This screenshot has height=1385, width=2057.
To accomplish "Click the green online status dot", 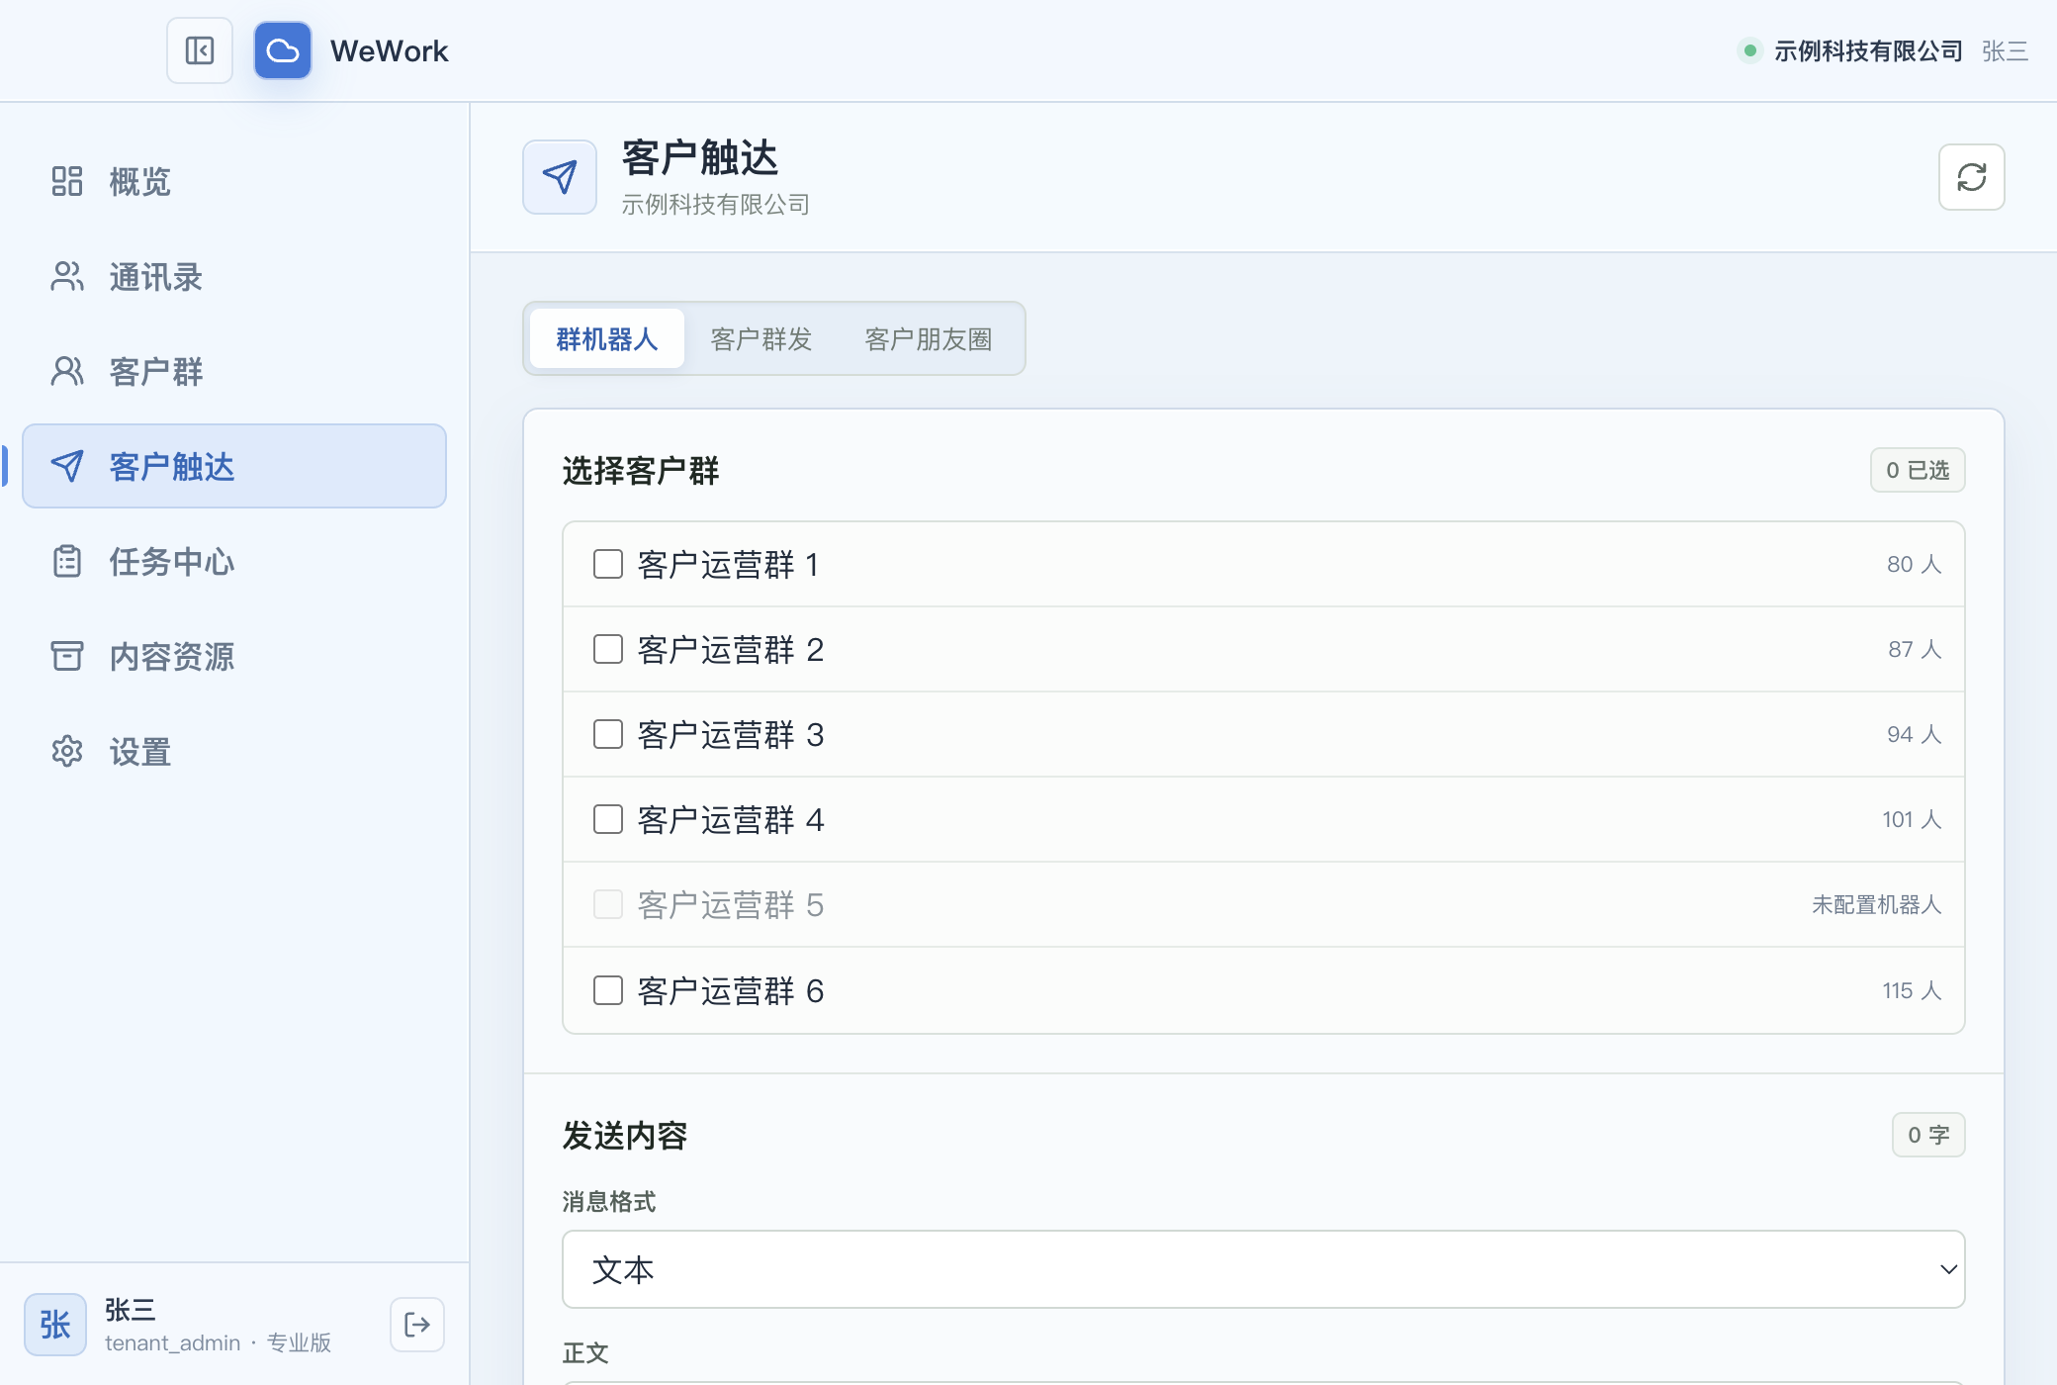I will click(x=1750, y=50).
